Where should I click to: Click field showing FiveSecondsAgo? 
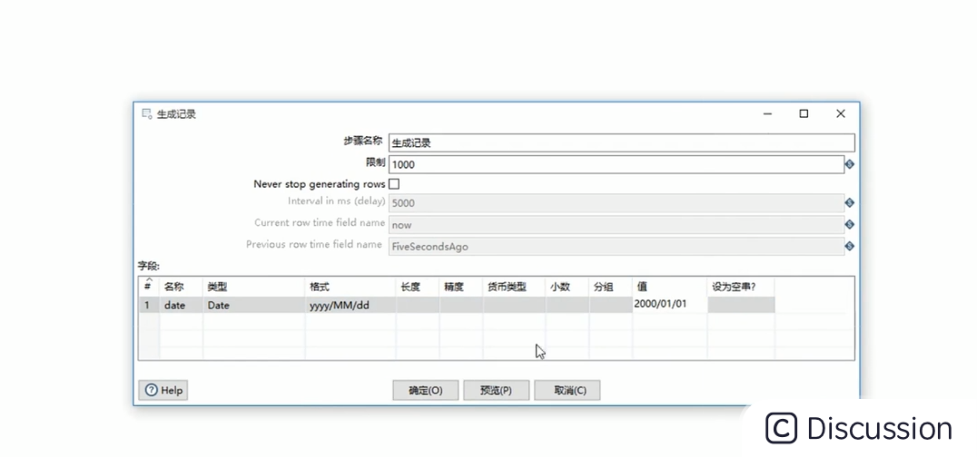617,246
